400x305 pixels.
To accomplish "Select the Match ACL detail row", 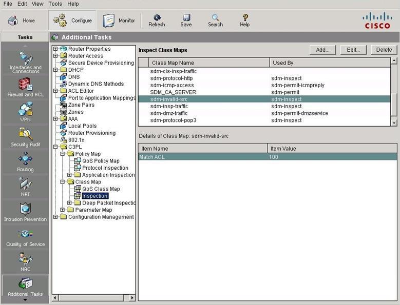I will 268,157.
